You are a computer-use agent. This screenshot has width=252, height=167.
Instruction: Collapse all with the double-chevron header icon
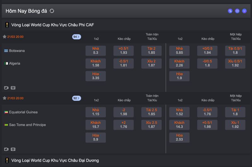pyautogui.click(x=244, y=11)
